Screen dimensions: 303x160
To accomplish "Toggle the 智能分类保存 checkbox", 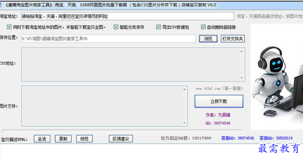I will [116, 27].
